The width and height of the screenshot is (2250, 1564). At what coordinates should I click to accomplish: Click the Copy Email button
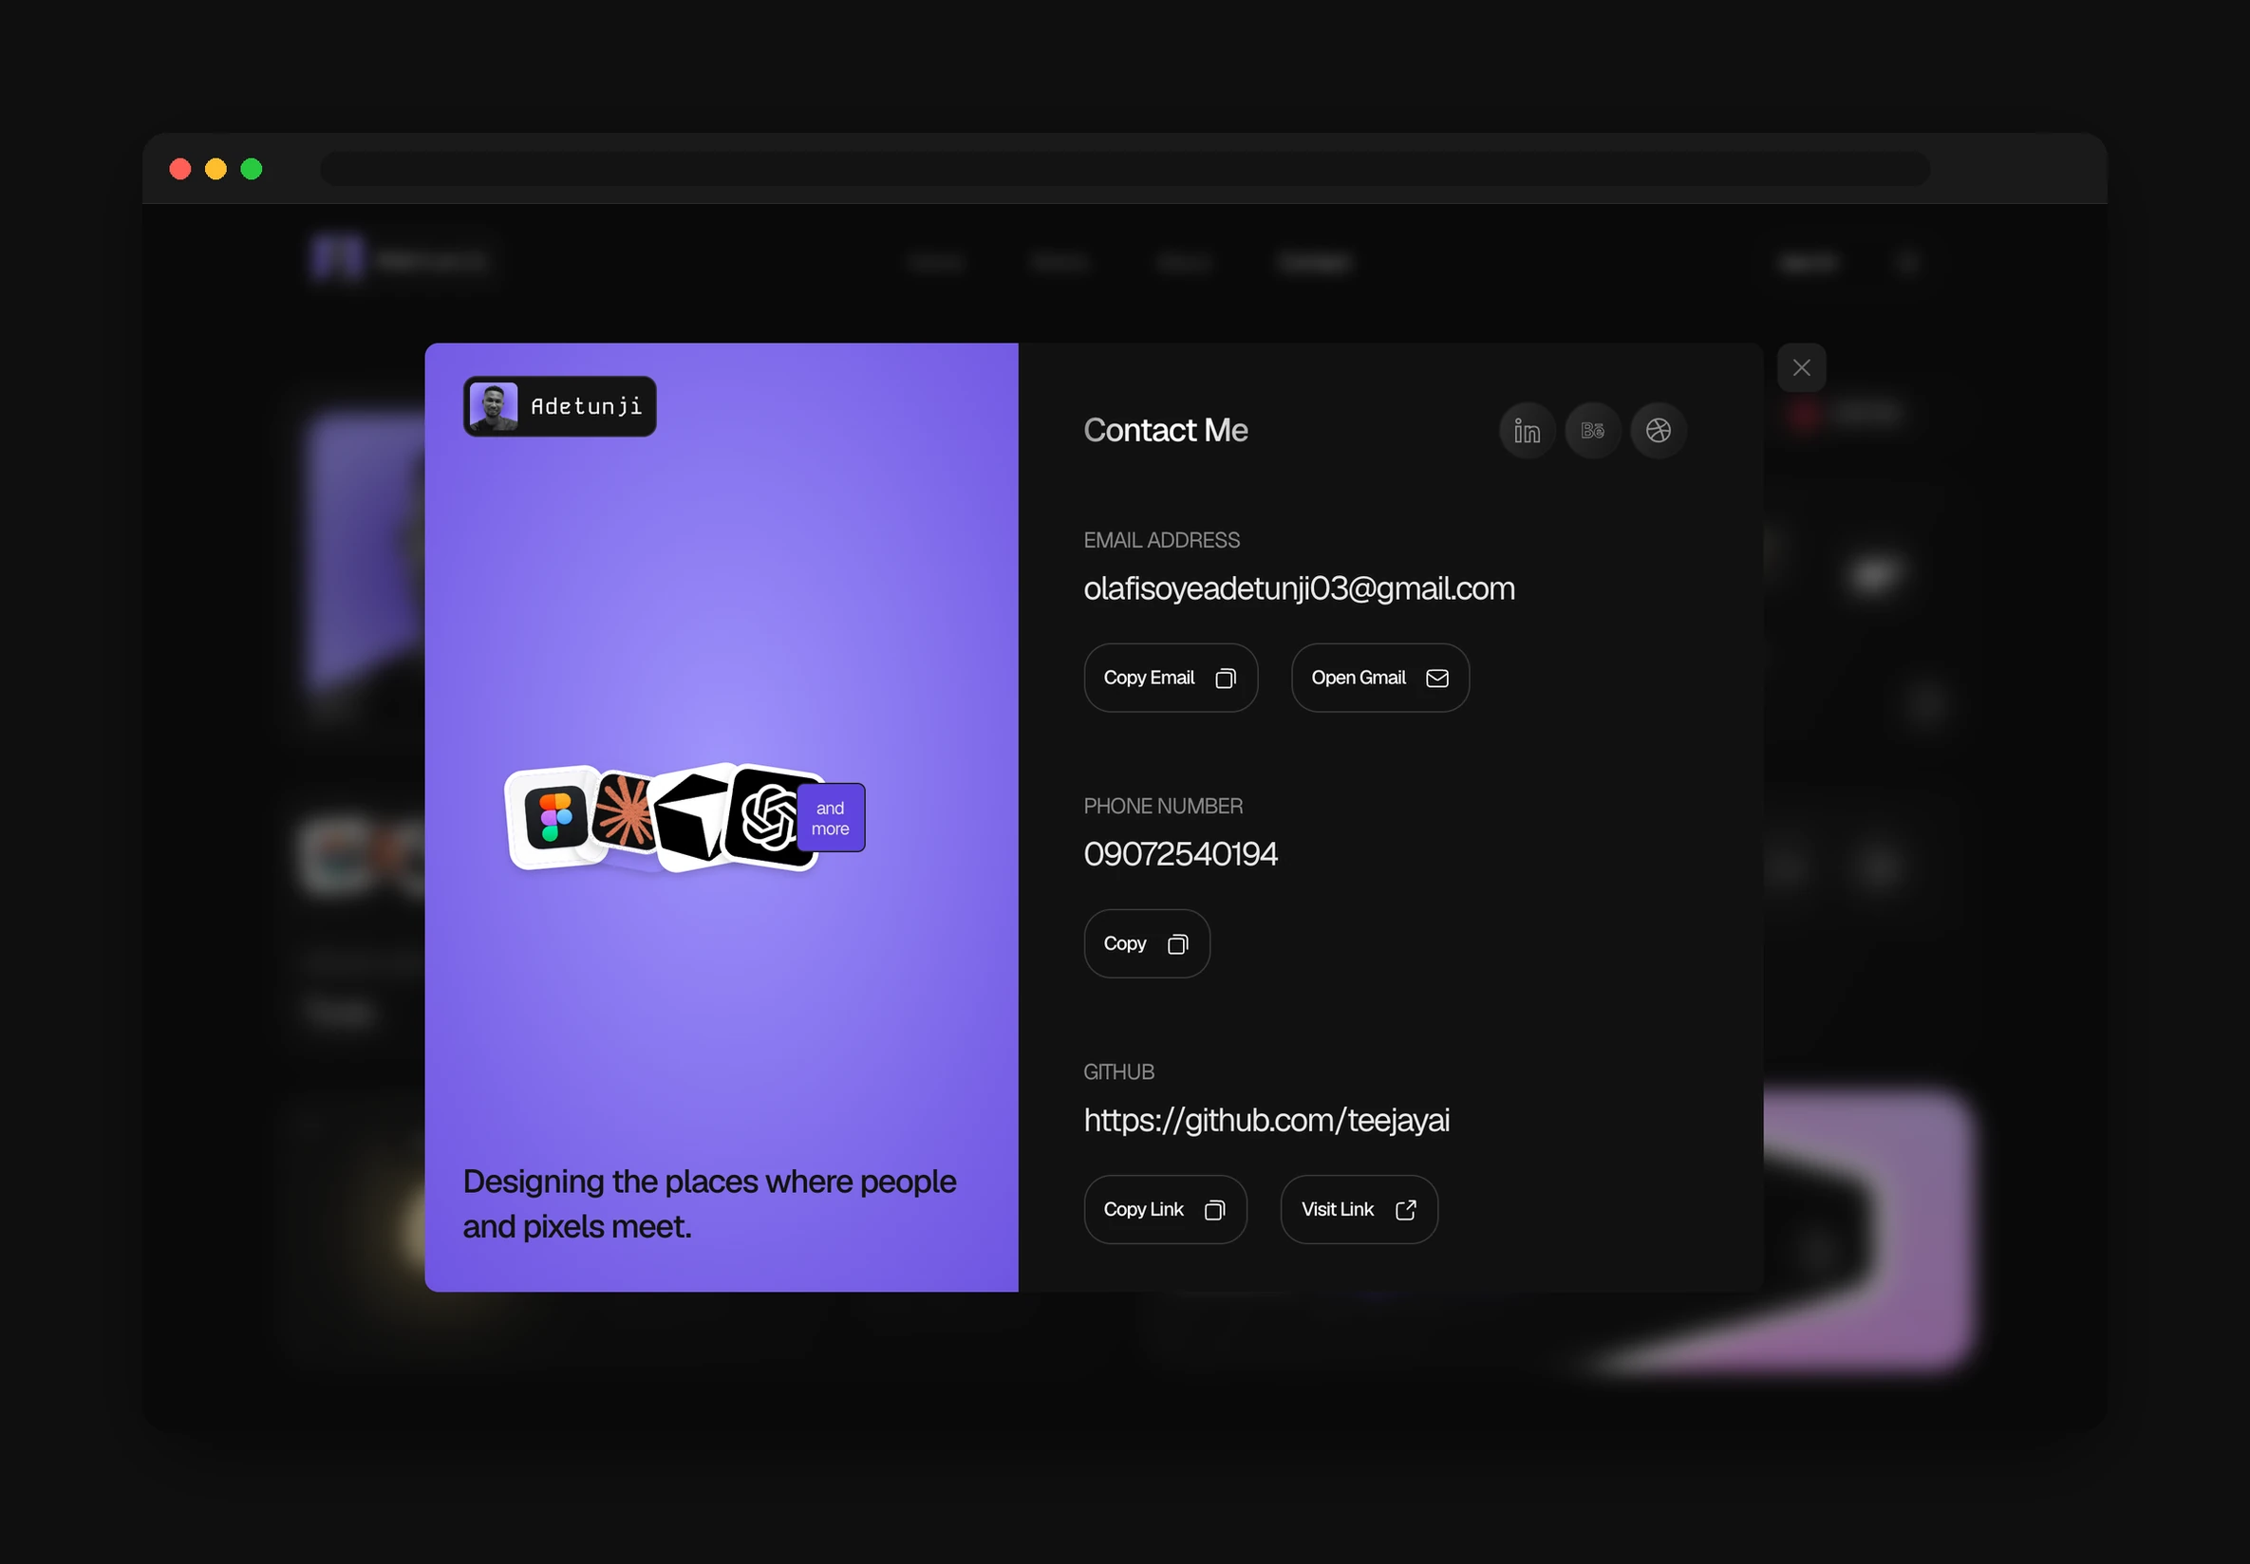click(x=1170, y=678)
